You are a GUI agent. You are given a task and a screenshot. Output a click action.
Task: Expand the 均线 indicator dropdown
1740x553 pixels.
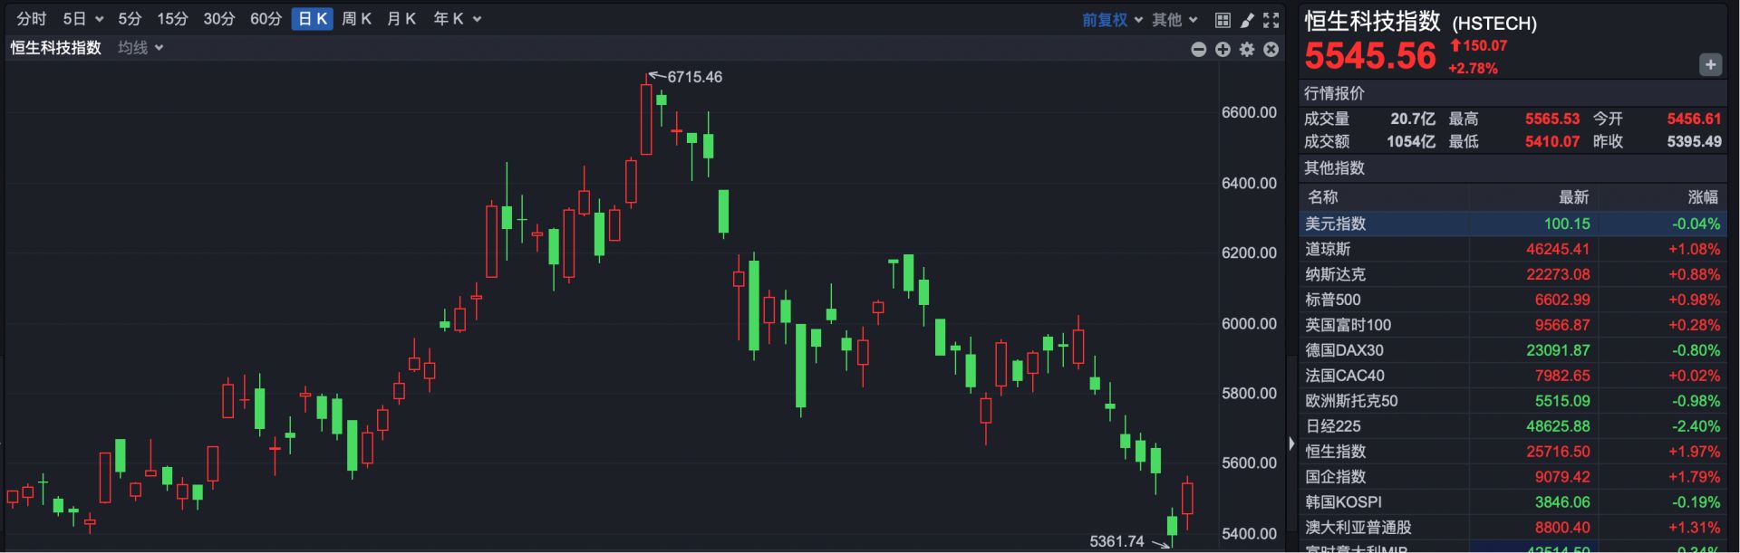[x=140, y=48]
